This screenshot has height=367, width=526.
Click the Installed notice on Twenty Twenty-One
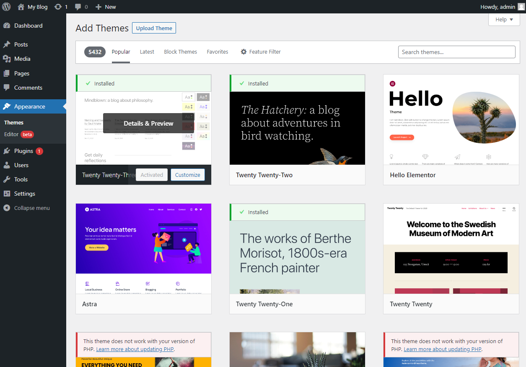point(297,212)
